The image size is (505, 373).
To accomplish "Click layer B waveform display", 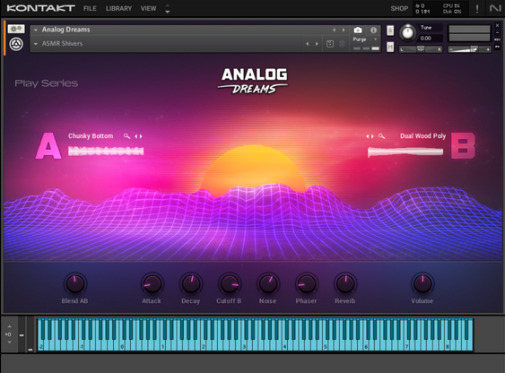I will (x=405, y=152).
